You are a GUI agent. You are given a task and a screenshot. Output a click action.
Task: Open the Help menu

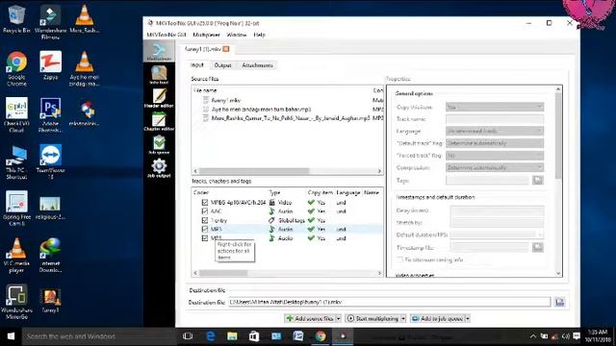(259, 35)
